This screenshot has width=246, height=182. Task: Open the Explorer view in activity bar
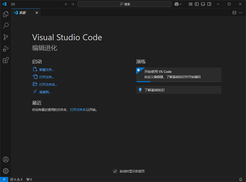[x=6, y=14]
